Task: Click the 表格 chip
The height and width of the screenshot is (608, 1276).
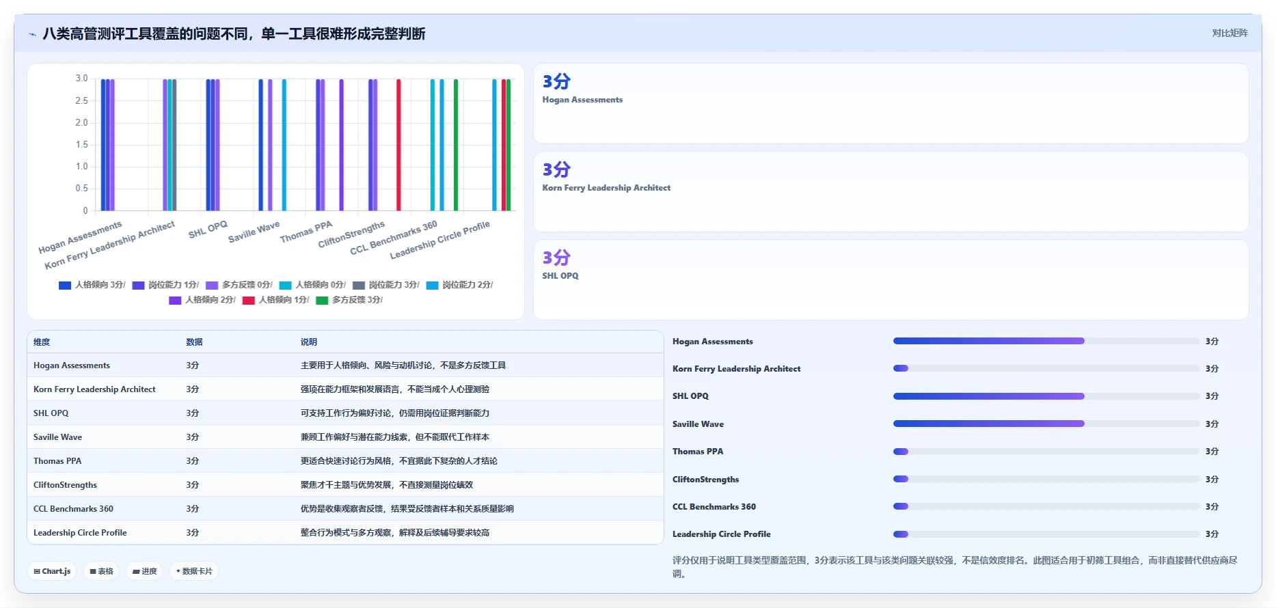Action: 101,571
